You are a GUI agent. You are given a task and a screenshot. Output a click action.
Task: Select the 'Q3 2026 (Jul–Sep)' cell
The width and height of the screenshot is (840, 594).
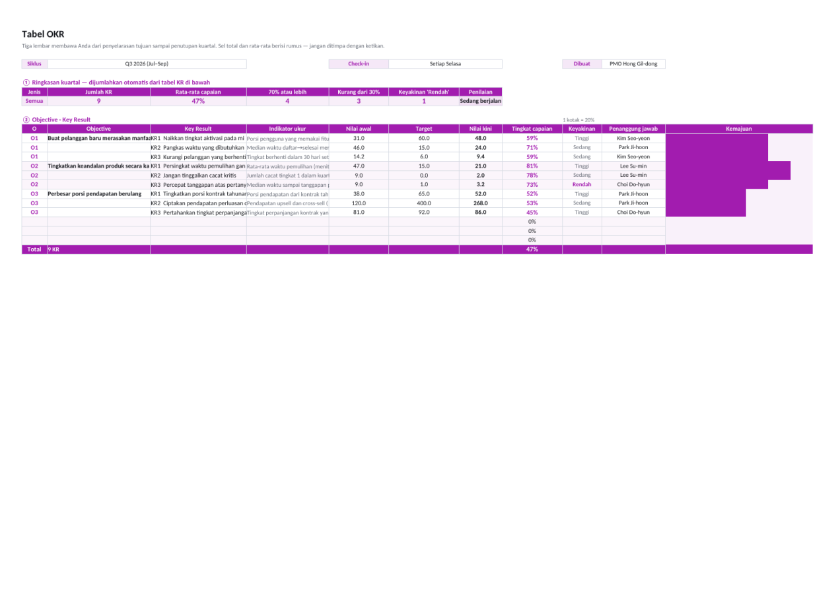[x=147, y=64]
